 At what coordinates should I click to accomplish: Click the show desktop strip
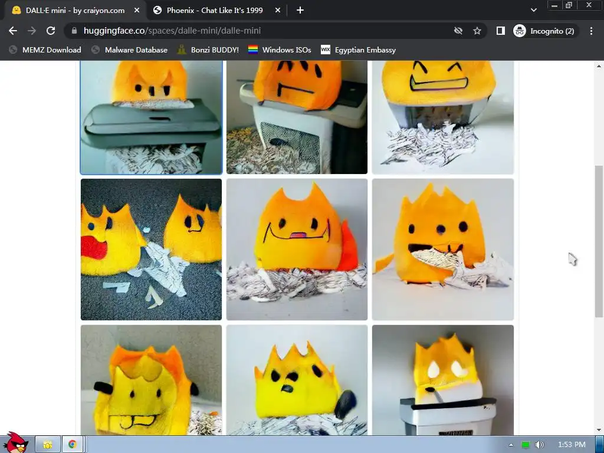click(599, 445)
